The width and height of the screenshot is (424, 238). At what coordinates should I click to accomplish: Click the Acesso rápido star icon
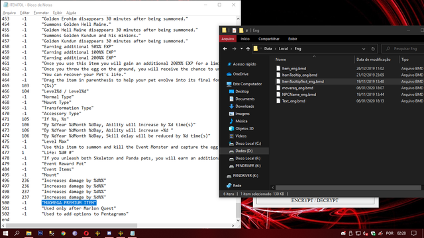click(x=229, y=64)
